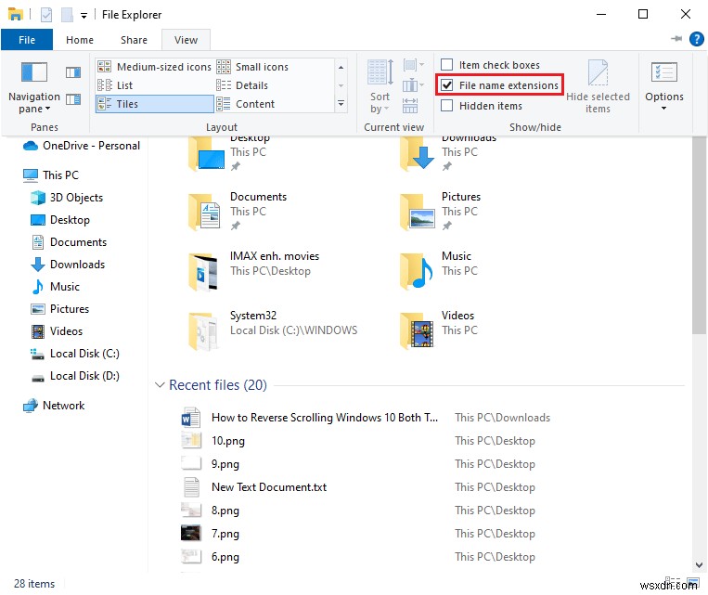Click the vertical scrollbar thumb
Image resolution: width=708 pixels, height=595 pixels.
(x=699, y=235)
